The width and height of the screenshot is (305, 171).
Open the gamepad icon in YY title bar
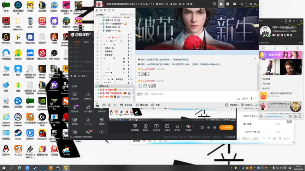(234, 4)
